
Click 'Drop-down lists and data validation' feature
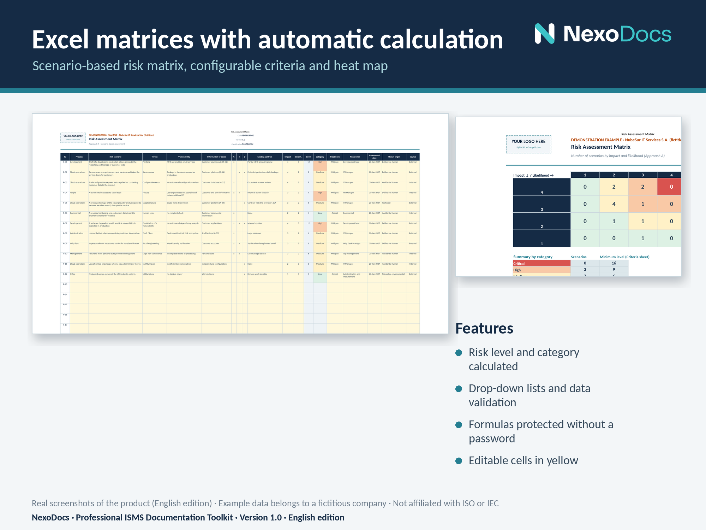[x=529, y=395]
